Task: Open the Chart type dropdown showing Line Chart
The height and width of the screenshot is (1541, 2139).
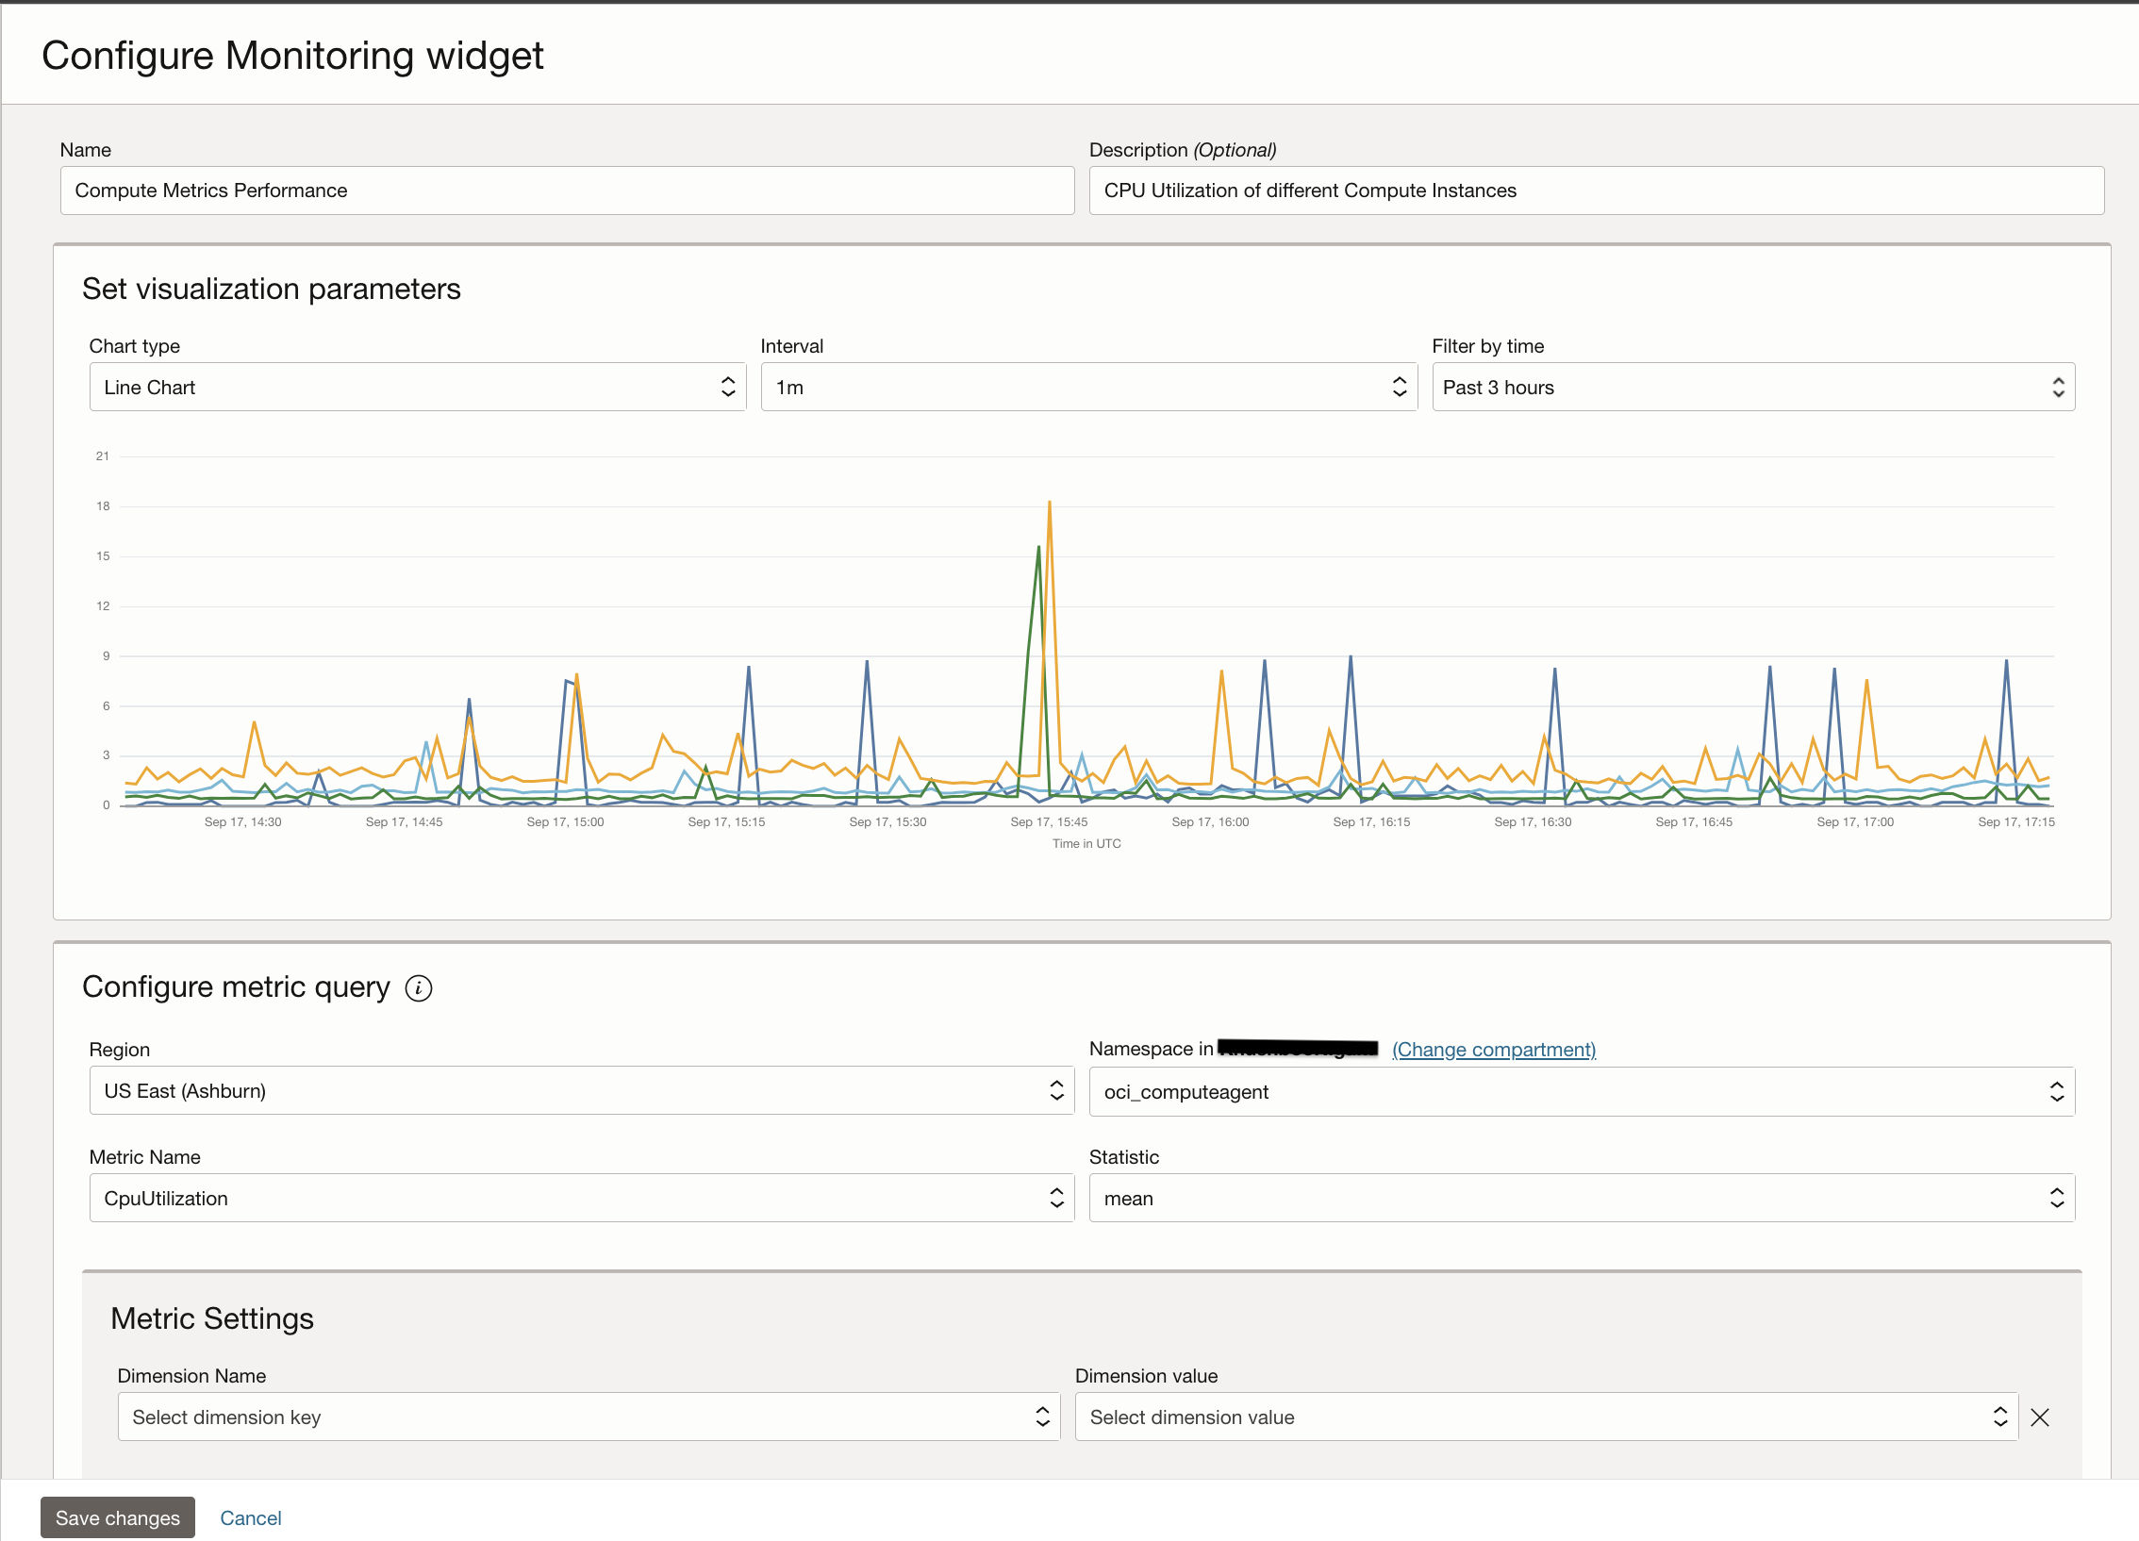Action: [418, 387]
